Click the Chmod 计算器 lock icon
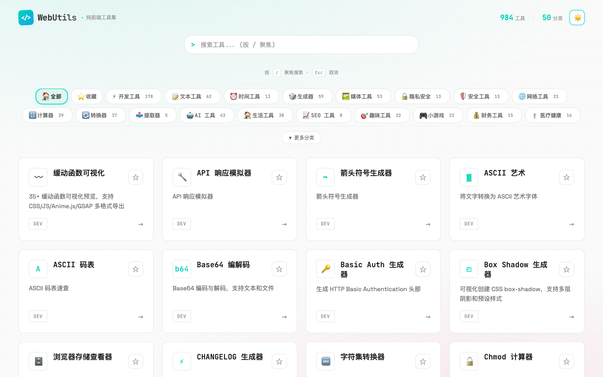 pyautogui.click(x=469, y=361)
